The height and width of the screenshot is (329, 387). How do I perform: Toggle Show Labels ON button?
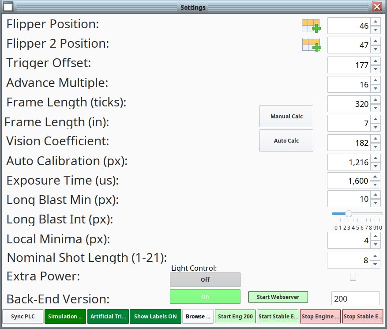[155, 316]
